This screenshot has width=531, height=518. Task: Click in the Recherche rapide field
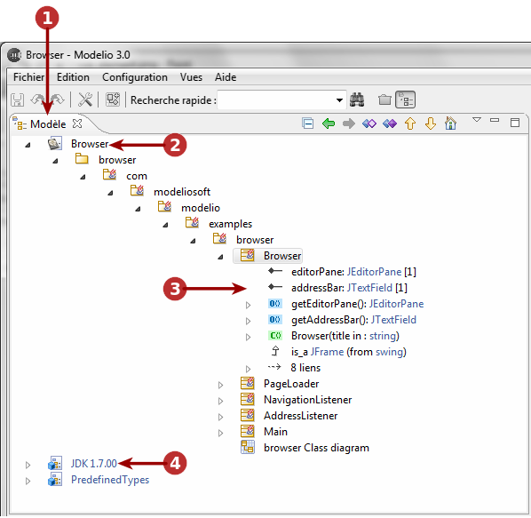tap(275, 100)
